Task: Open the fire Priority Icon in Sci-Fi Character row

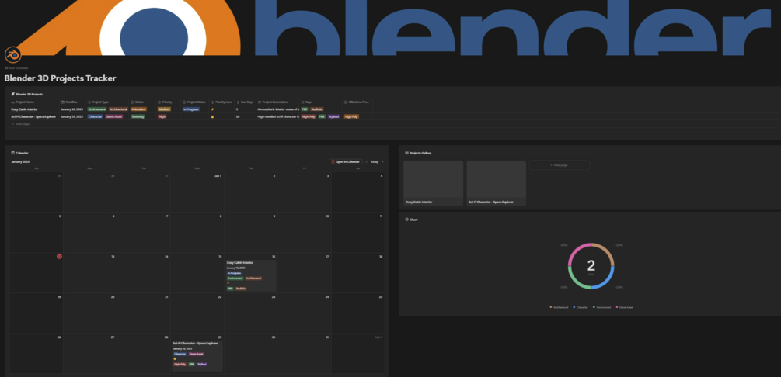Action: tap(212, 116)
